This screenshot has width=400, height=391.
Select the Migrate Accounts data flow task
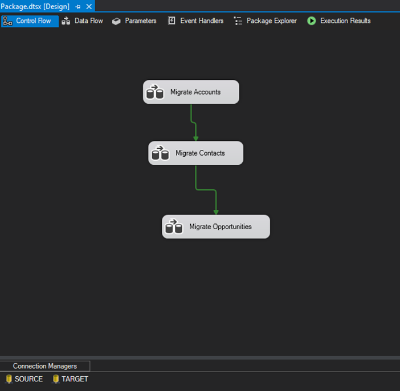tap(191, 92)
